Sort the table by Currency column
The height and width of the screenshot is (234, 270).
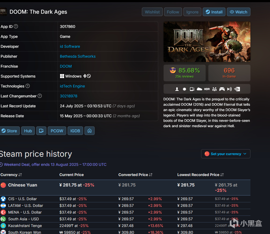[x=11, y=175]
